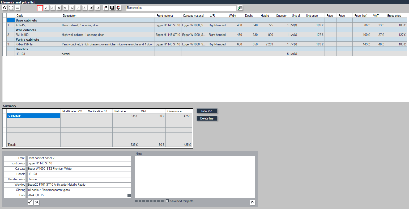Click the Code column header
Viewport: 409px width, 209px height.
38,16
